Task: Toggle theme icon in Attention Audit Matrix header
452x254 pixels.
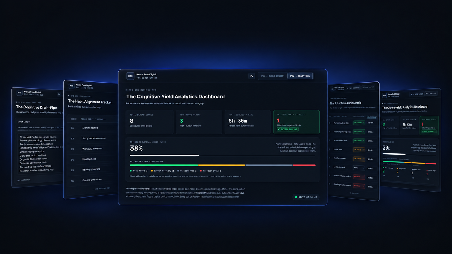Action: tap(347, 88)
